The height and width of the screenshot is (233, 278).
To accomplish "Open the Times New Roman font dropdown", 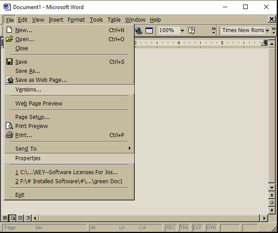I will point(267,30).
